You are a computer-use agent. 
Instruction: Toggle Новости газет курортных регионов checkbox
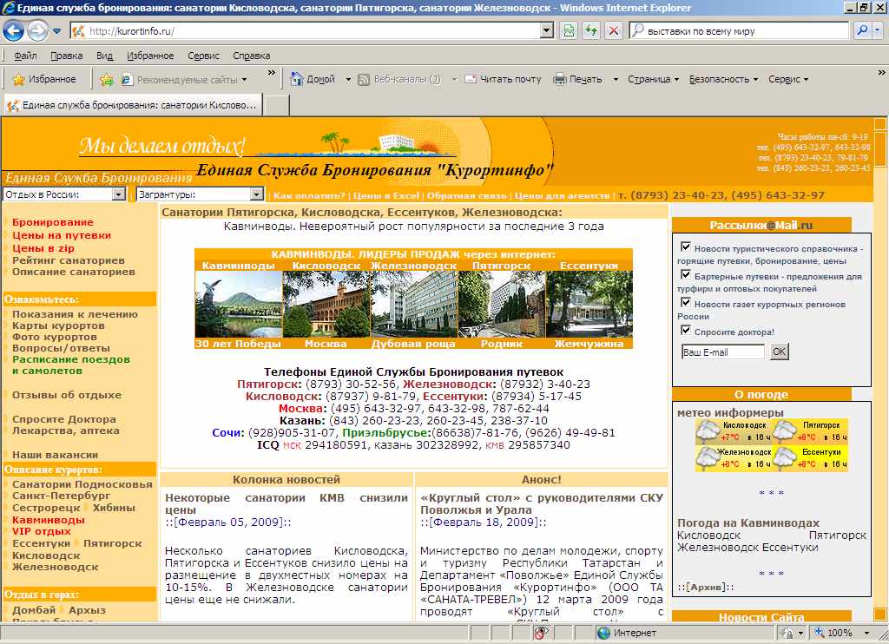point(686,302)
